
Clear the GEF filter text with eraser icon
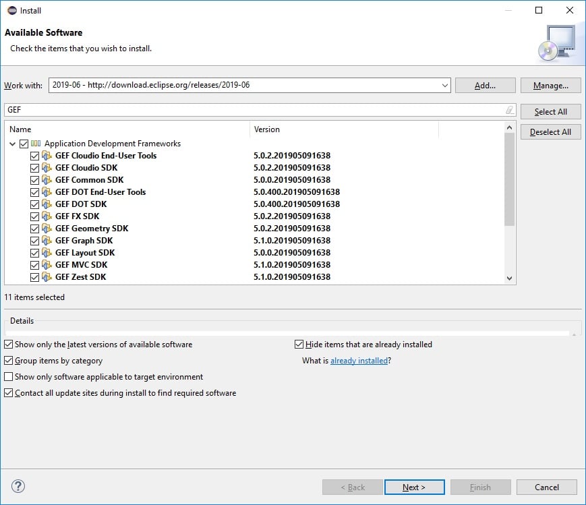pos(510,110)
